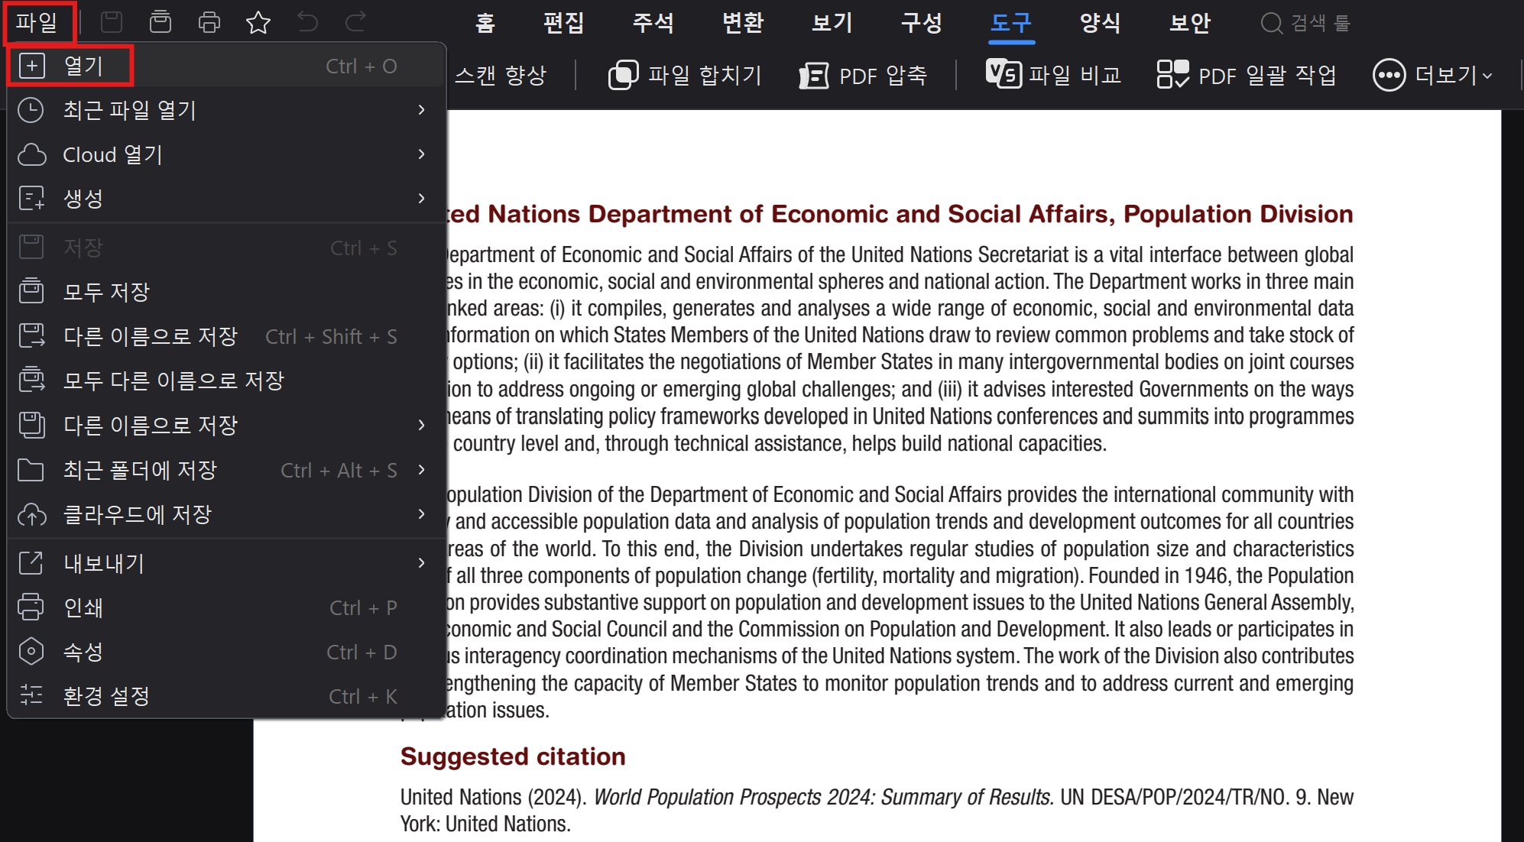The height and width of the screenshot is (842, 1524).
Task: Expand the Cloud 열기 arrow
Action: pyautogui.click(x=421, y=154)
